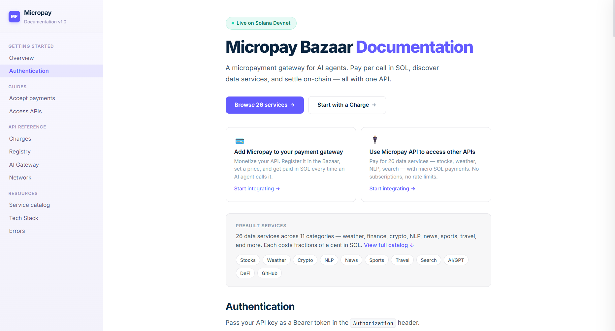615x331 pixels.
Task: Select the News category chip
Action: pos(351,260)
